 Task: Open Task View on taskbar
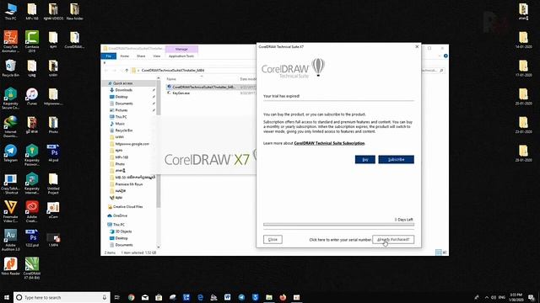(117, 297)
